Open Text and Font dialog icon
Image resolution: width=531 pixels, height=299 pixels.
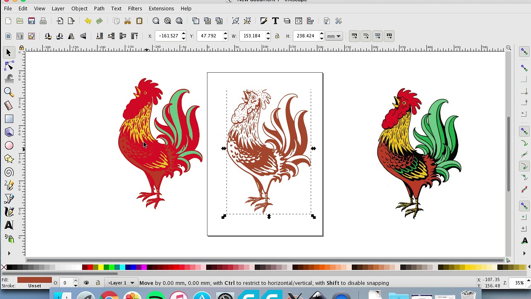[x=275, y=21]
